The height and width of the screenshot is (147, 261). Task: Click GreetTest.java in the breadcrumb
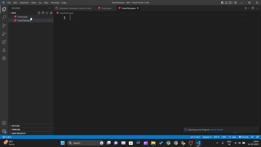66,13
